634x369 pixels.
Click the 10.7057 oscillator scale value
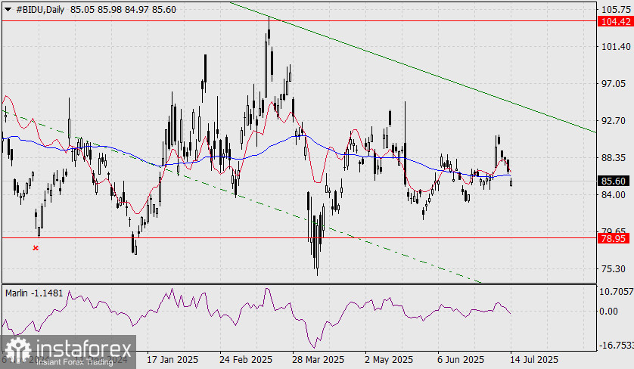coord(616,291)
